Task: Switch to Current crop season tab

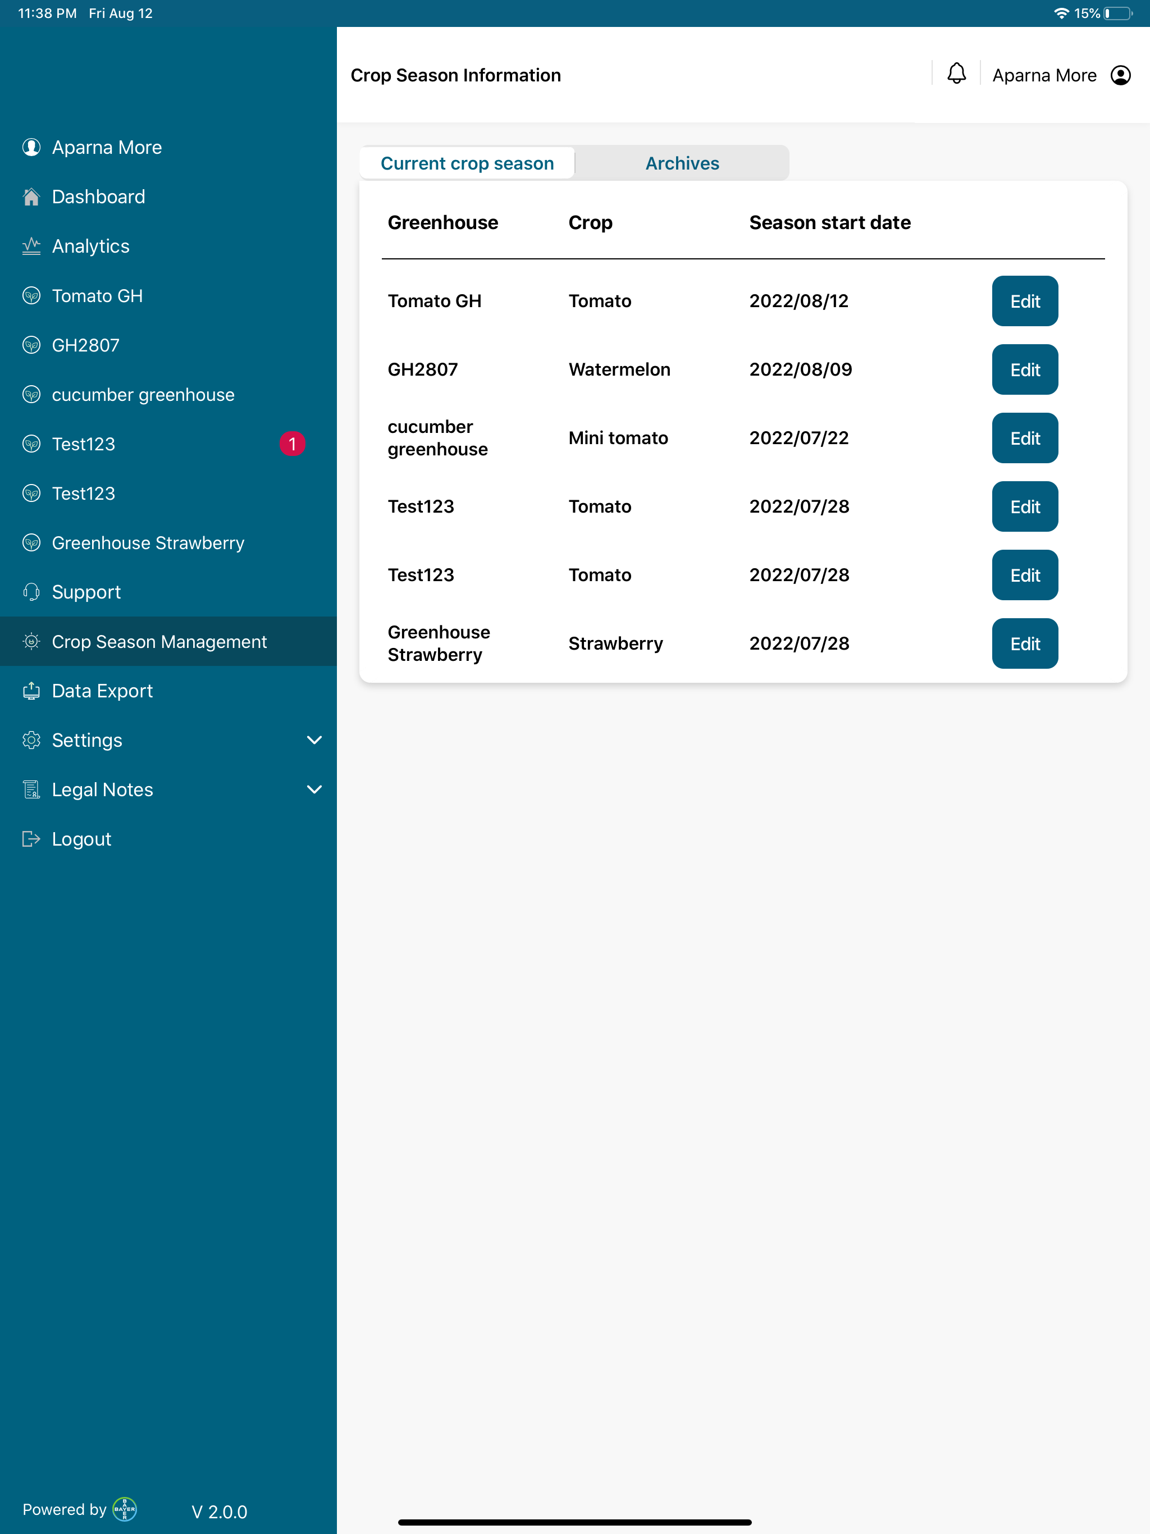Action: point(467,163)
